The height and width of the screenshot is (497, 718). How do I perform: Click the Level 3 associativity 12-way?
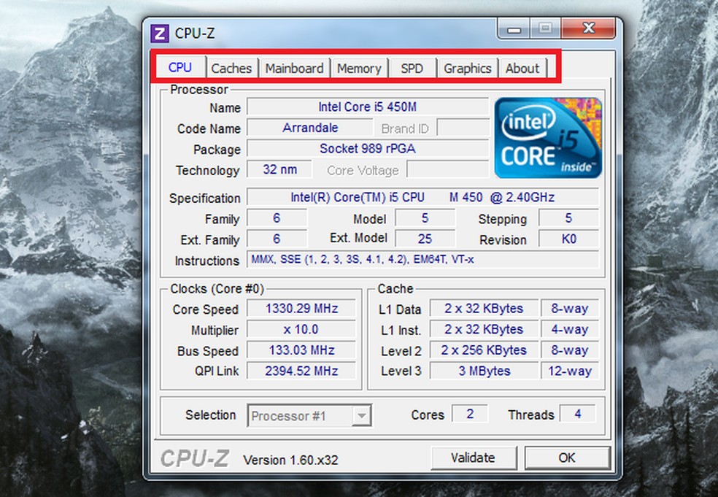point(570,371)
